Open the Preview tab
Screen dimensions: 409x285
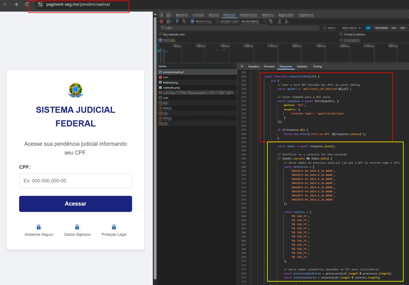[x=269, y=66]
